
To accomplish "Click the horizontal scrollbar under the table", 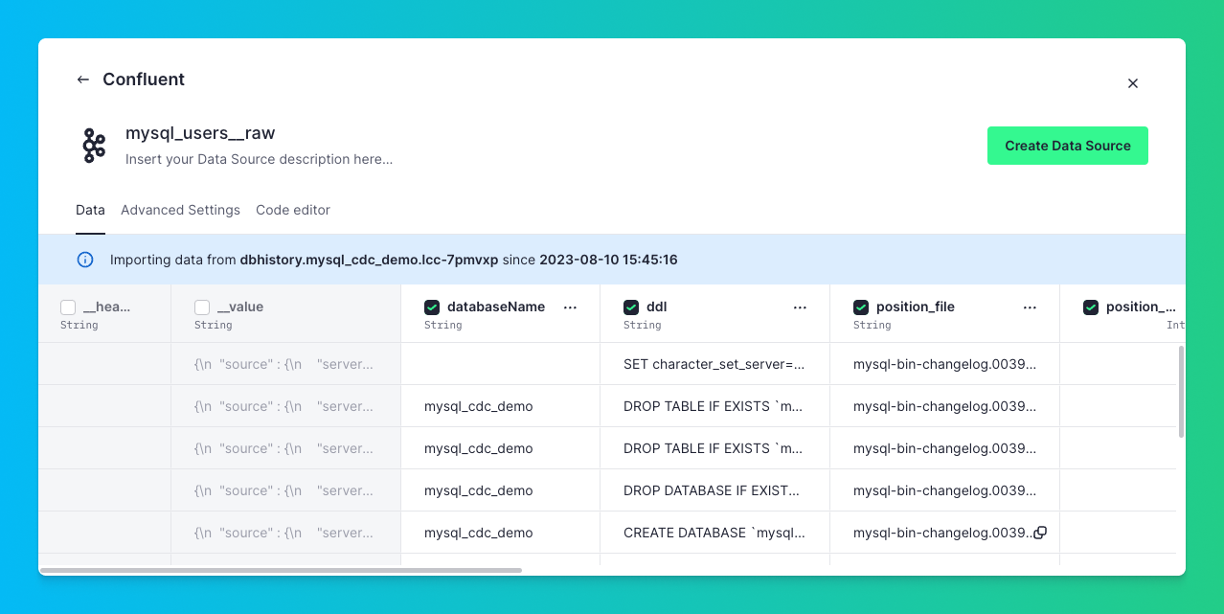I will (281, 571).
